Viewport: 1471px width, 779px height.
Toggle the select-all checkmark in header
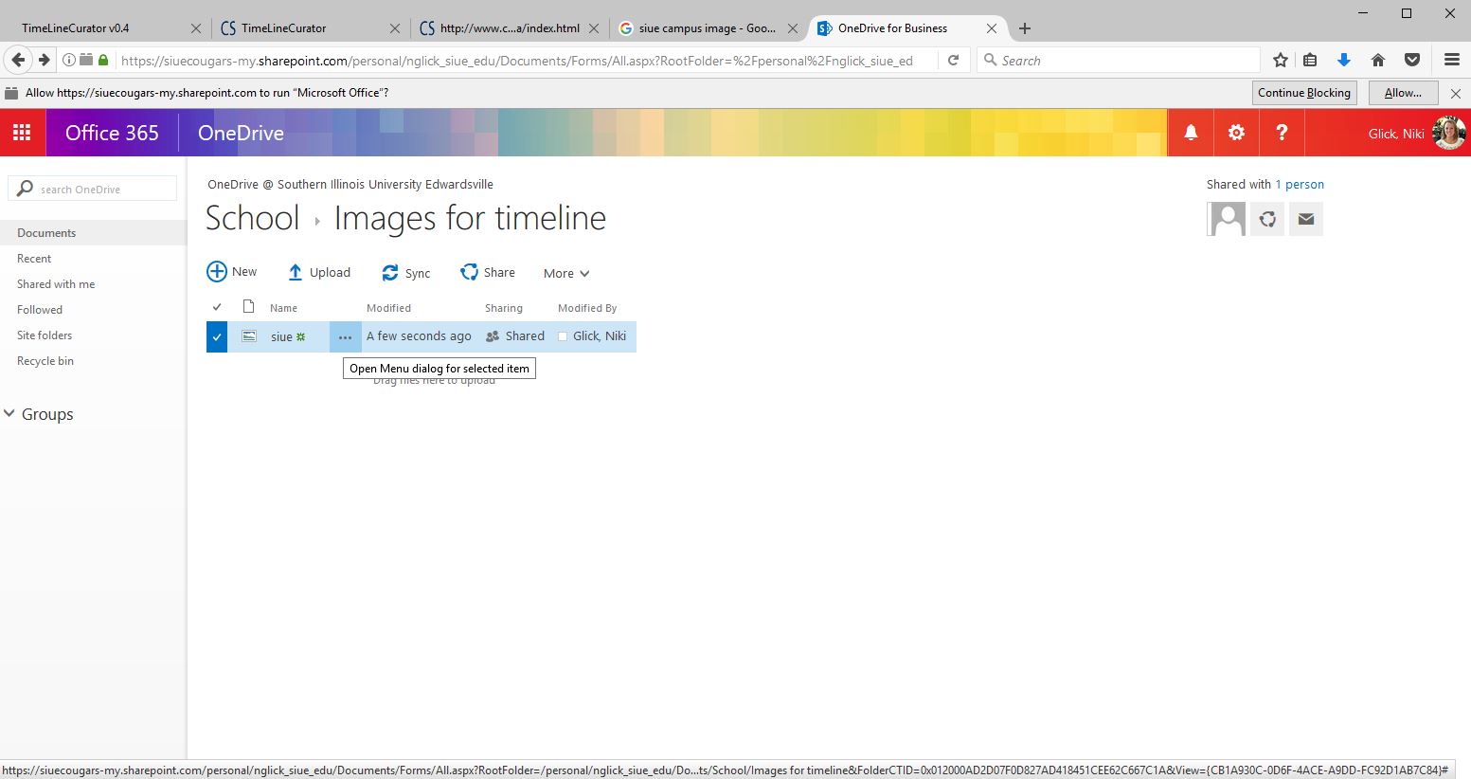217,307
